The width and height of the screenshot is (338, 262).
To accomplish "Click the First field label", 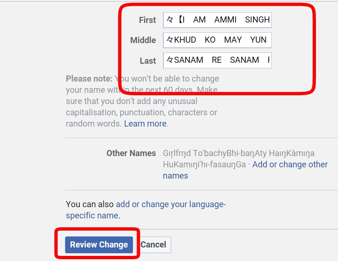I will pyautogui.click(x=147, y=20).
